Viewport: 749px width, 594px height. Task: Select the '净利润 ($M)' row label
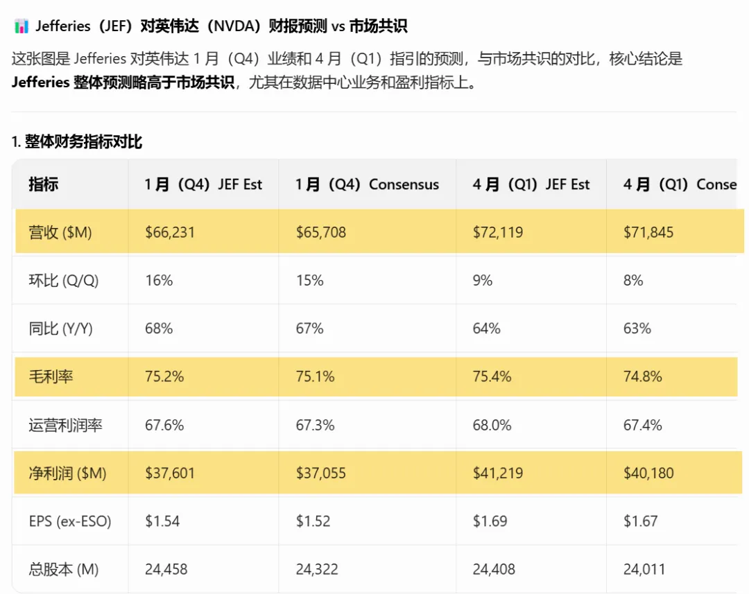[67, 473]
